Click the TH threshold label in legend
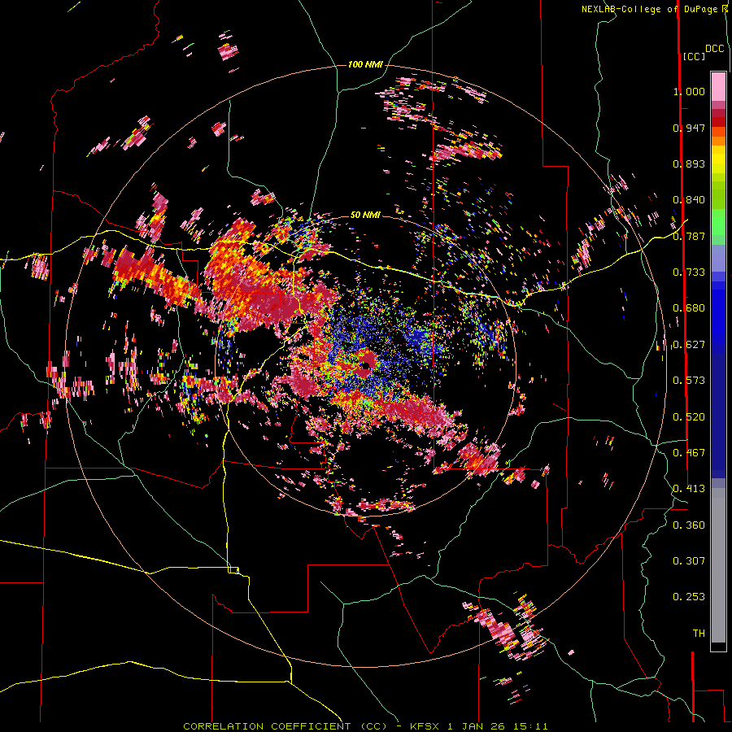Screen dimensions: 732x732 point(699,634)
